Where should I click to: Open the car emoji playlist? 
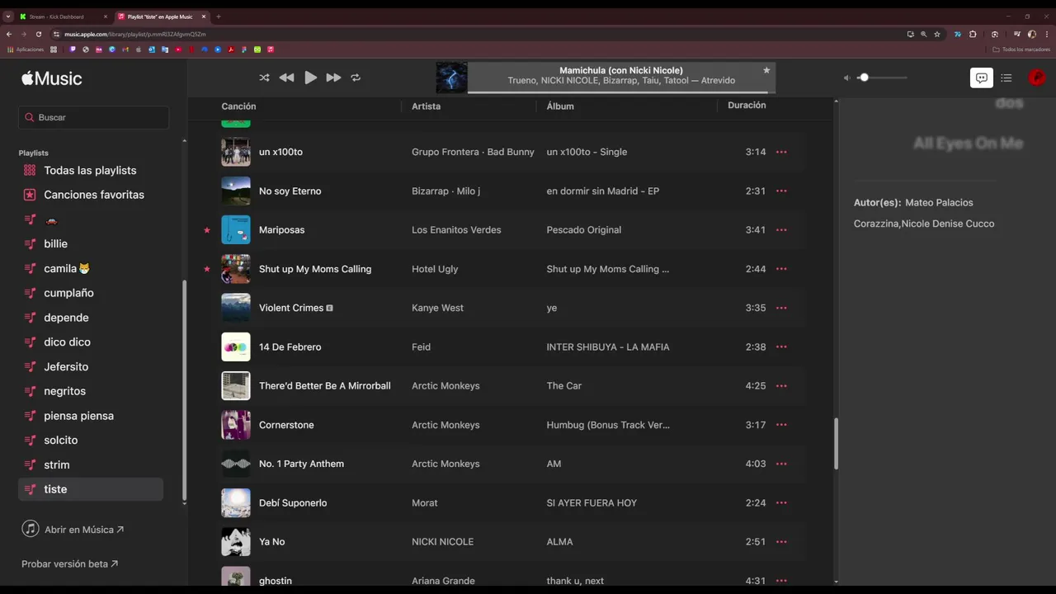[90, 219]
